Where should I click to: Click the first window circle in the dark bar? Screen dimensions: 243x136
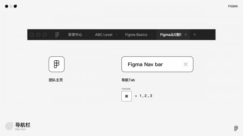tap(32, 35)
